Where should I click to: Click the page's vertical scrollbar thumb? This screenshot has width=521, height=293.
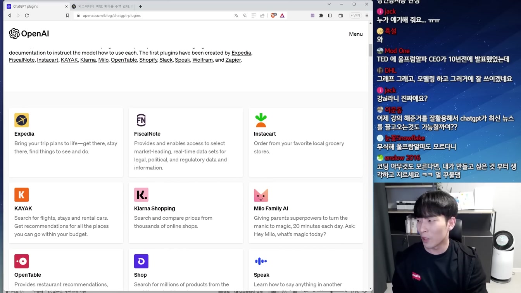tap(370, 50)
